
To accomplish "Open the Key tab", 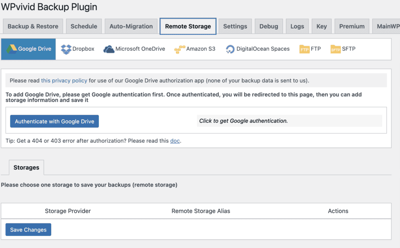I will coord(322,26).
